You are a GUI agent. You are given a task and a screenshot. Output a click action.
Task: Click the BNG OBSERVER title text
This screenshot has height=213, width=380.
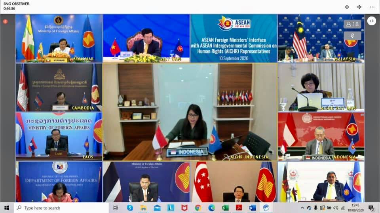click(17, 4)
